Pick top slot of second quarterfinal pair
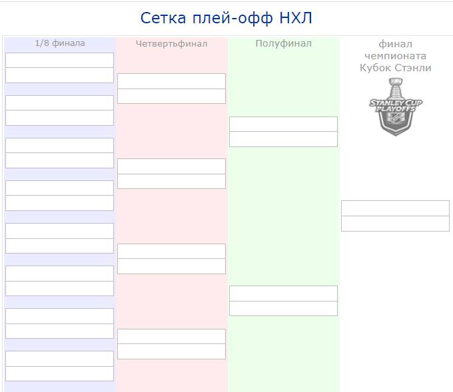This screenshot has height=392, width=453. 171,166
